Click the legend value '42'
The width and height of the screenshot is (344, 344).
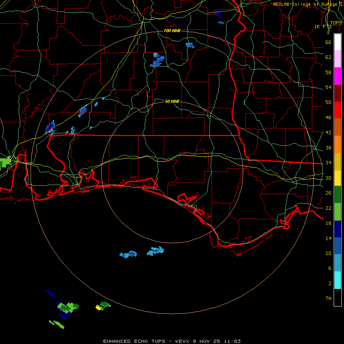(328, 133)
